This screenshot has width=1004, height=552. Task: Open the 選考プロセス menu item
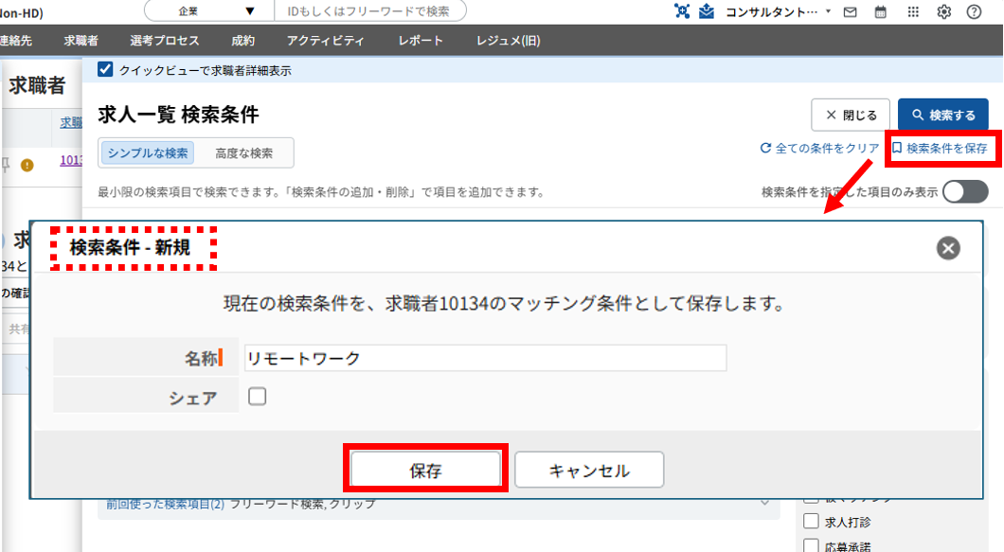click(x=164, y=41)
